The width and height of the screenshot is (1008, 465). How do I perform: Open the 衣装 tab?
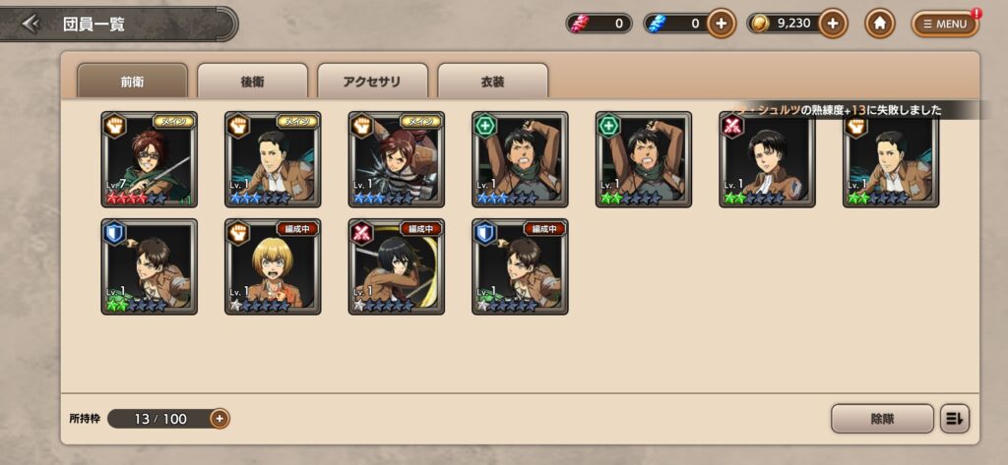pyautogui.click(x=492, y=82)
